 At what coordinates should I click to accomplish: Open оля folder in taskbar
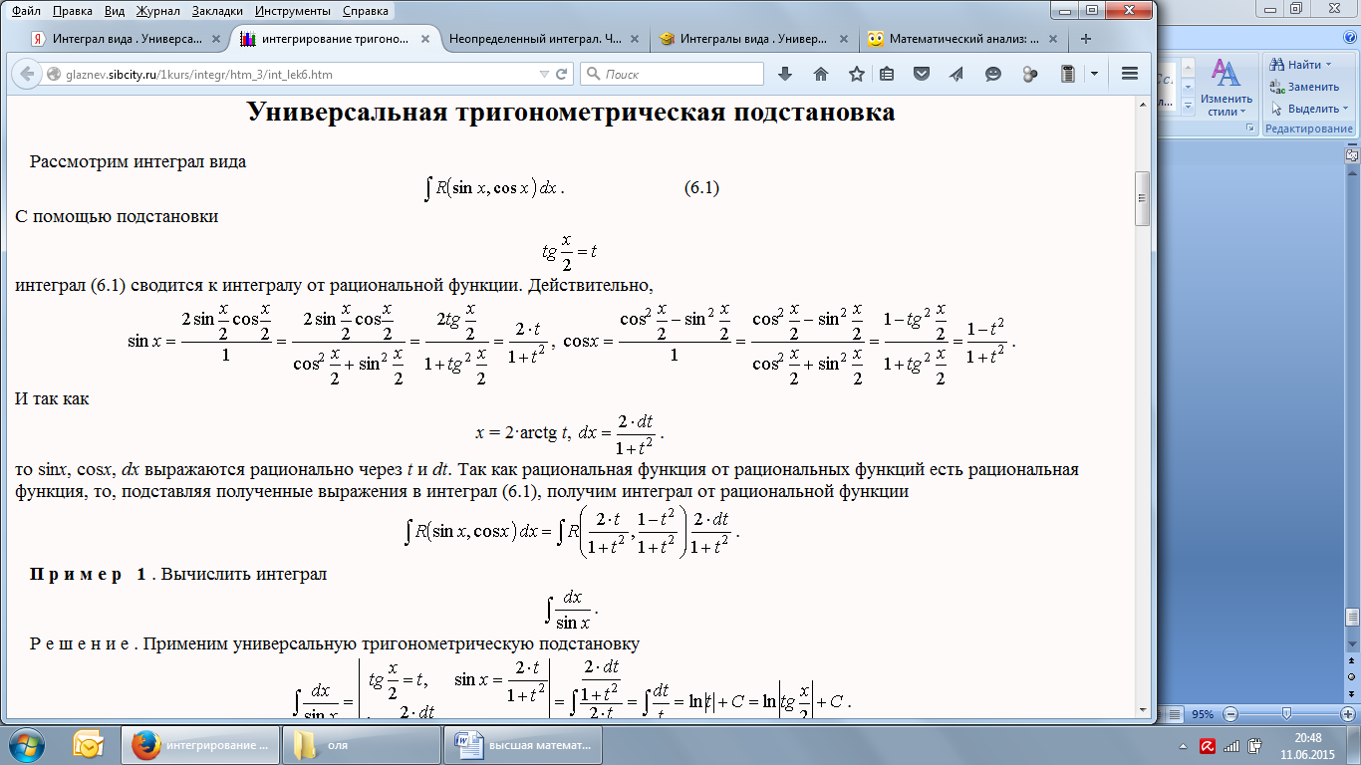coord(362,745)
